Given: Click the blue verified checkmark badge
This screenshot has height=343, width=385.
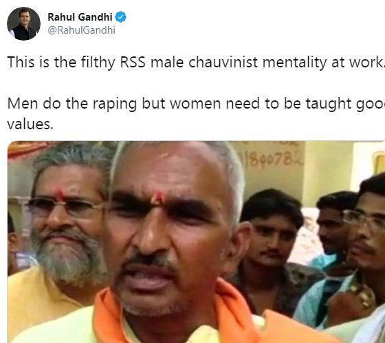Looking at the screenshot, I should [120, 17].
